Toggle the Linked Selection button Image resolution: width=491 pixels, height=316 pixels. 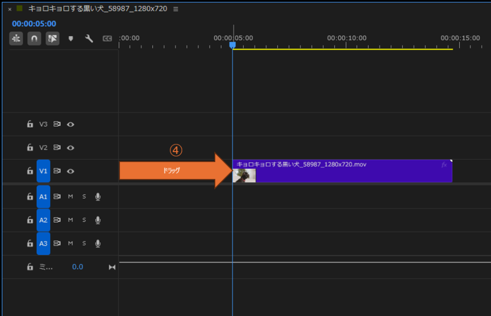click(52, 39)
